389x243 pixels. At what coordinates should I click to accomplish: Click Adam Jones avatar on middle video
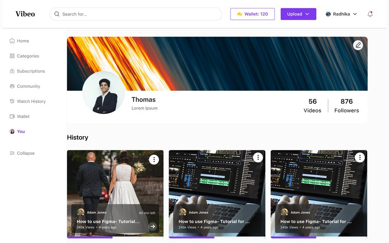tap(183, 212)
